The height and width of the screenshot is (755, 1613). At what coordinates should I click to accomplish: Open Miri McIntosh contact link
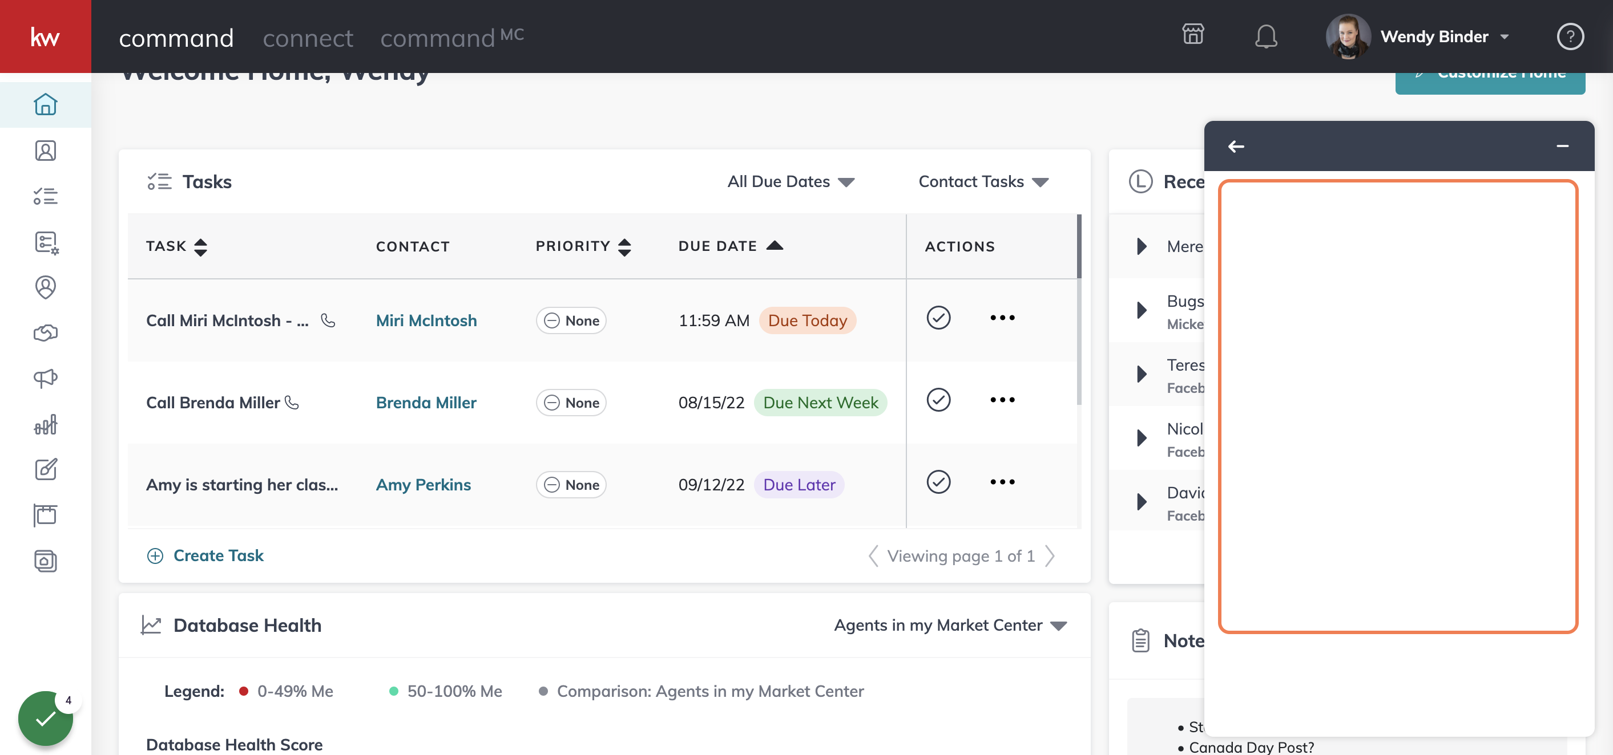[426, 320]
